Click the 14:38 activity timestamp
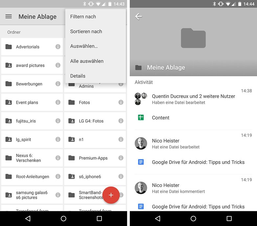 [x=246, y=91]
